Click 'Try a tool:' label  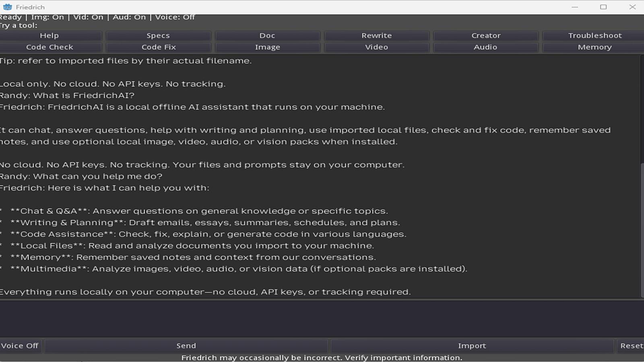(x=19, y=25)
